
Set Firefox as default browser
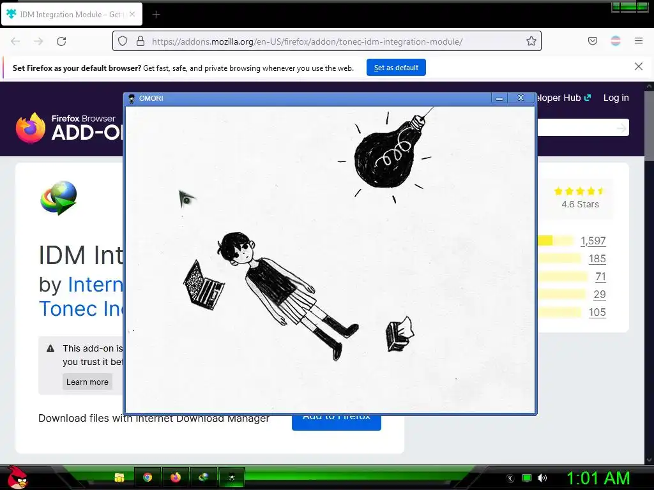tap(396, 68)
